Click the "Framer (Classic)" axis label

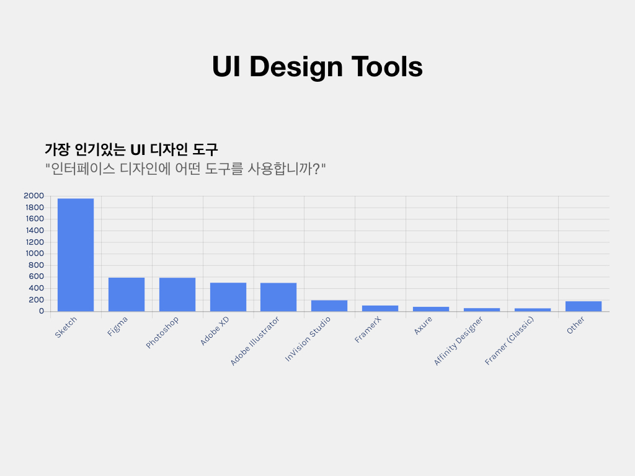click(x=509, y=340)
